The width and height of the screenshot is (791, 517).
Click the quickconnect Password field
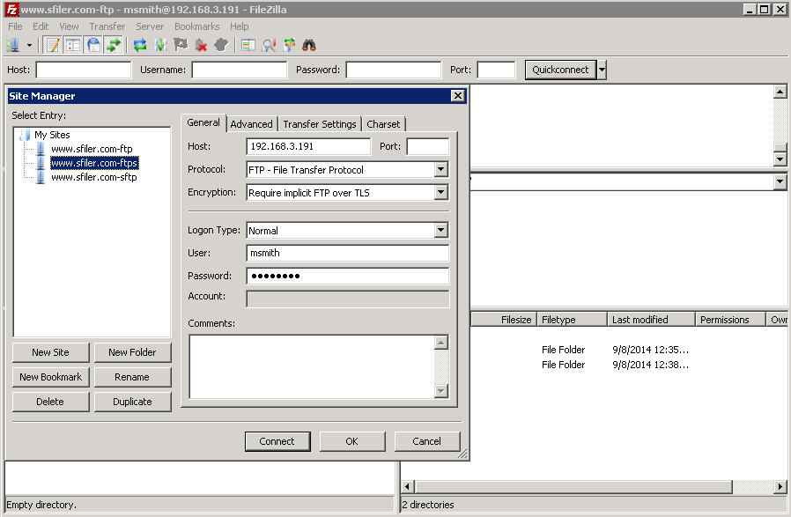pyautogui.click(x=394, y=70)
